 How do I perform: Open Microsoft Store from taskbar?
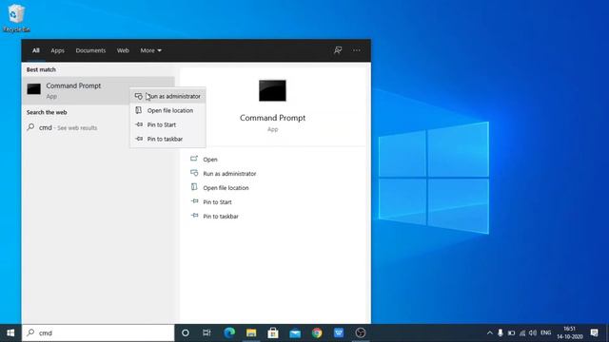point(273,332)
